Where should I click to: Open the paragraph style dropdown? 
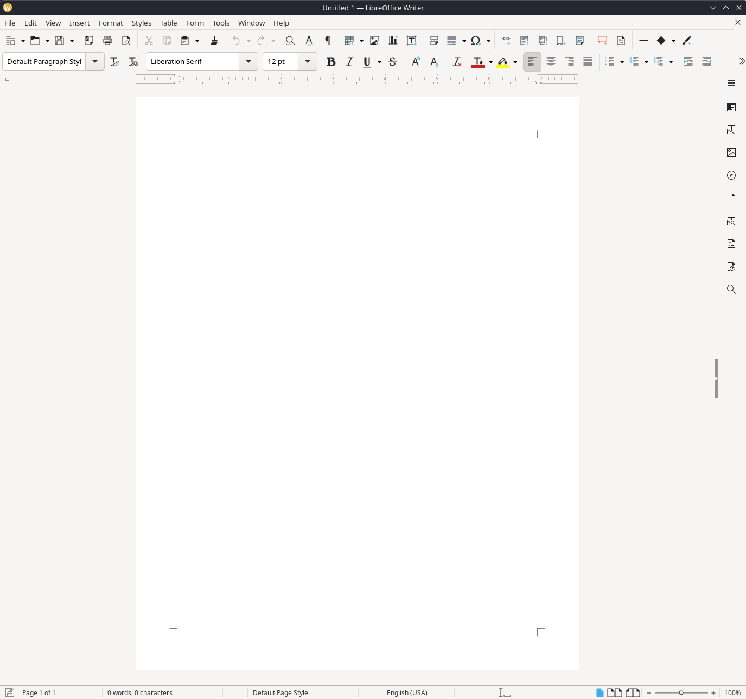pyautogui.click(x=95, y=62)
